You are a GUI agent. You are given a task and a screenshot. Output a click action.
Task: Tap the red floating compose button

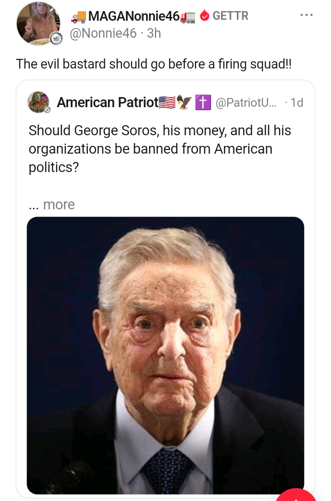[x=297, y=496]
